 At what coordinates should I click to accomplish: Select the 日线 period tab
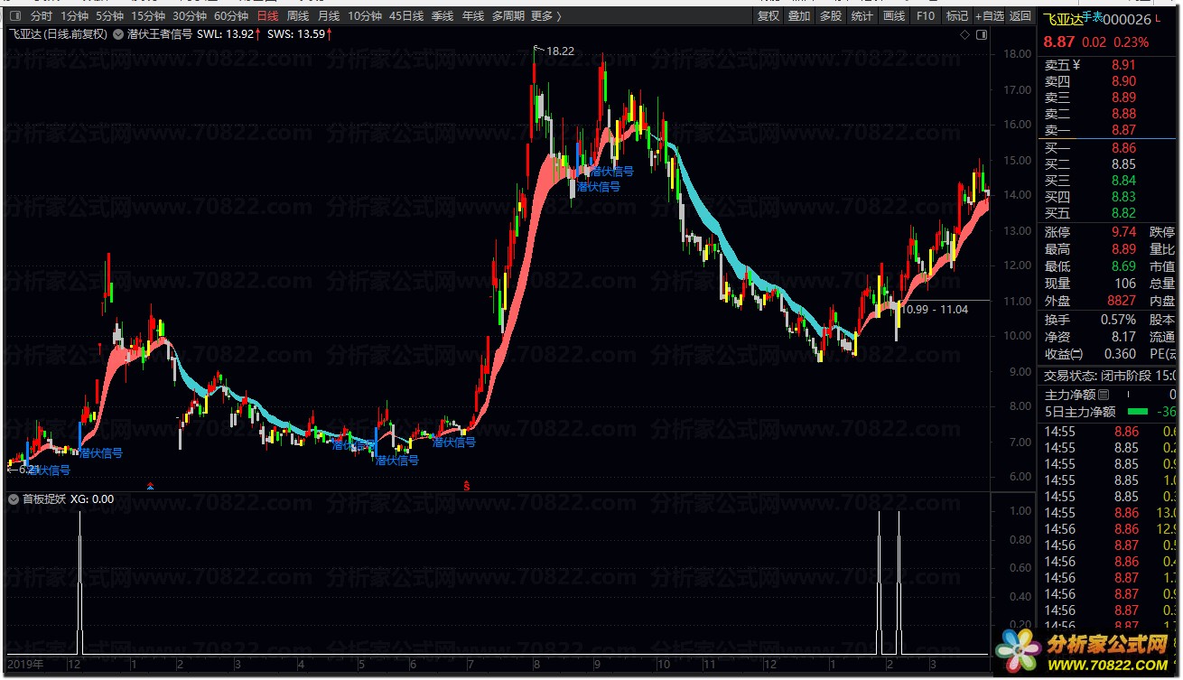coord(268,15)
